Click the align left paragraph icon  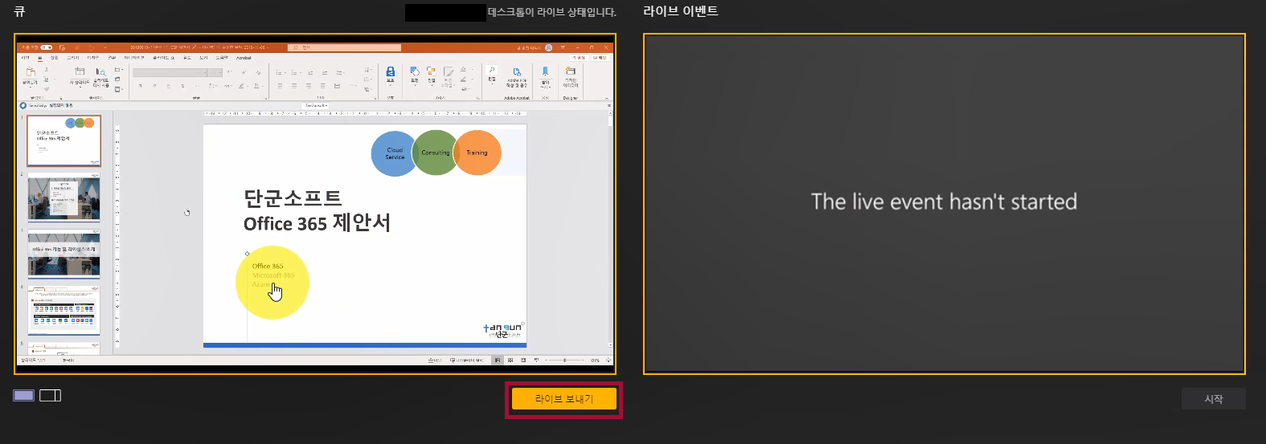coord(280,86)
